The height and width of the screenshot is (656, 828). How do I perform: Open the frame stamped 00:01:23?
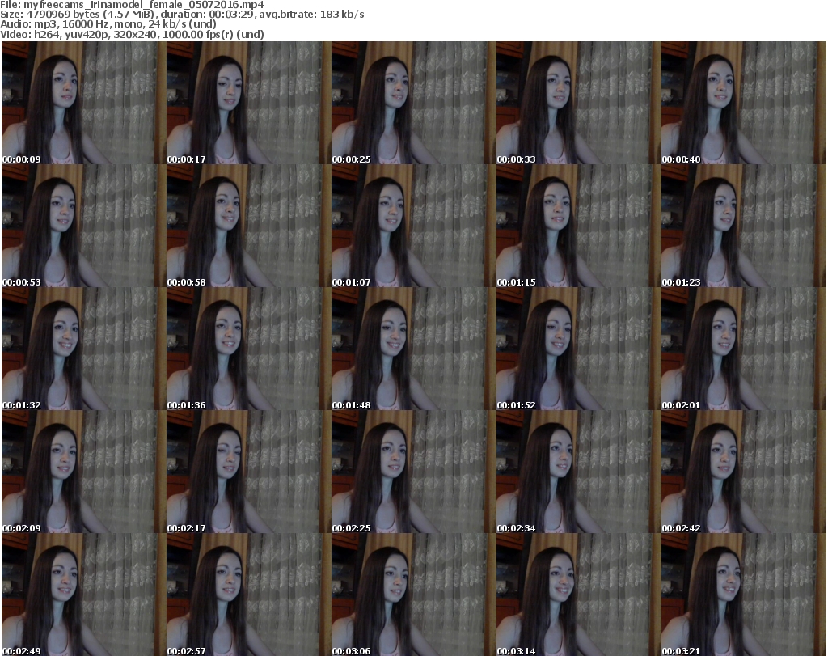[743, 226]
